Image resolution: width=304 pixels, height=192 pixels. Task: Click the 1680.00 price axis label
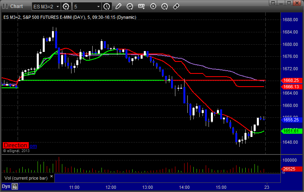click(290, 44)
